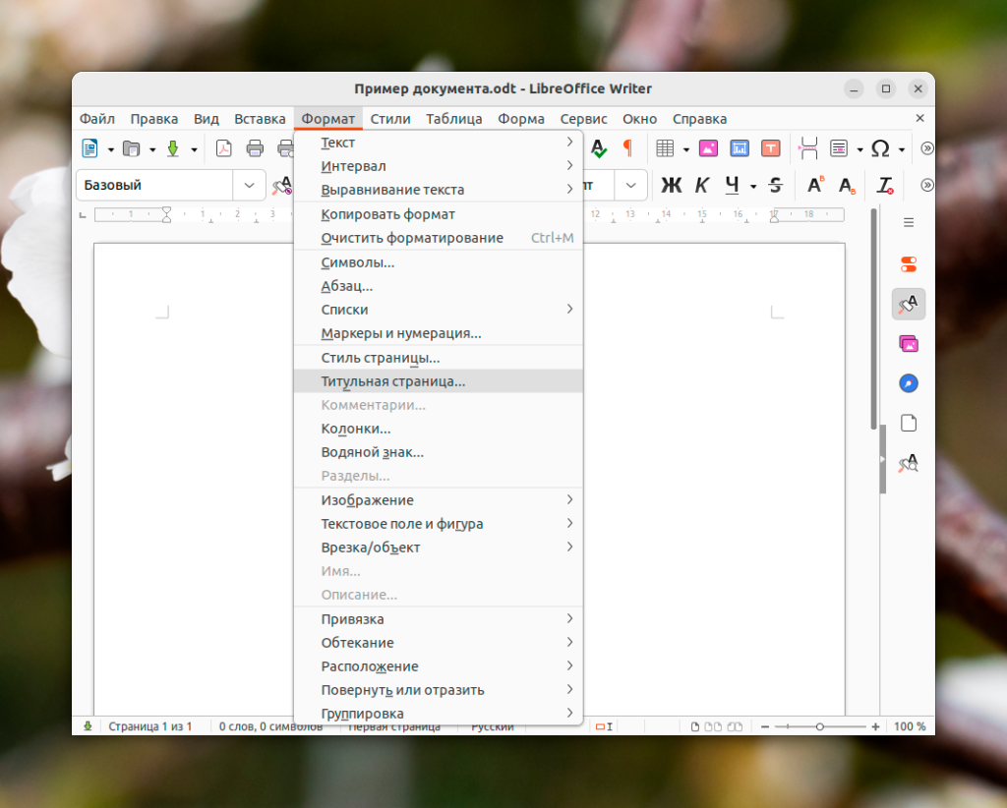The height and width of the screenshot is (808, 1007).
Task: Expand the Save dropdown arrow
Action: [x=194, y=149]
